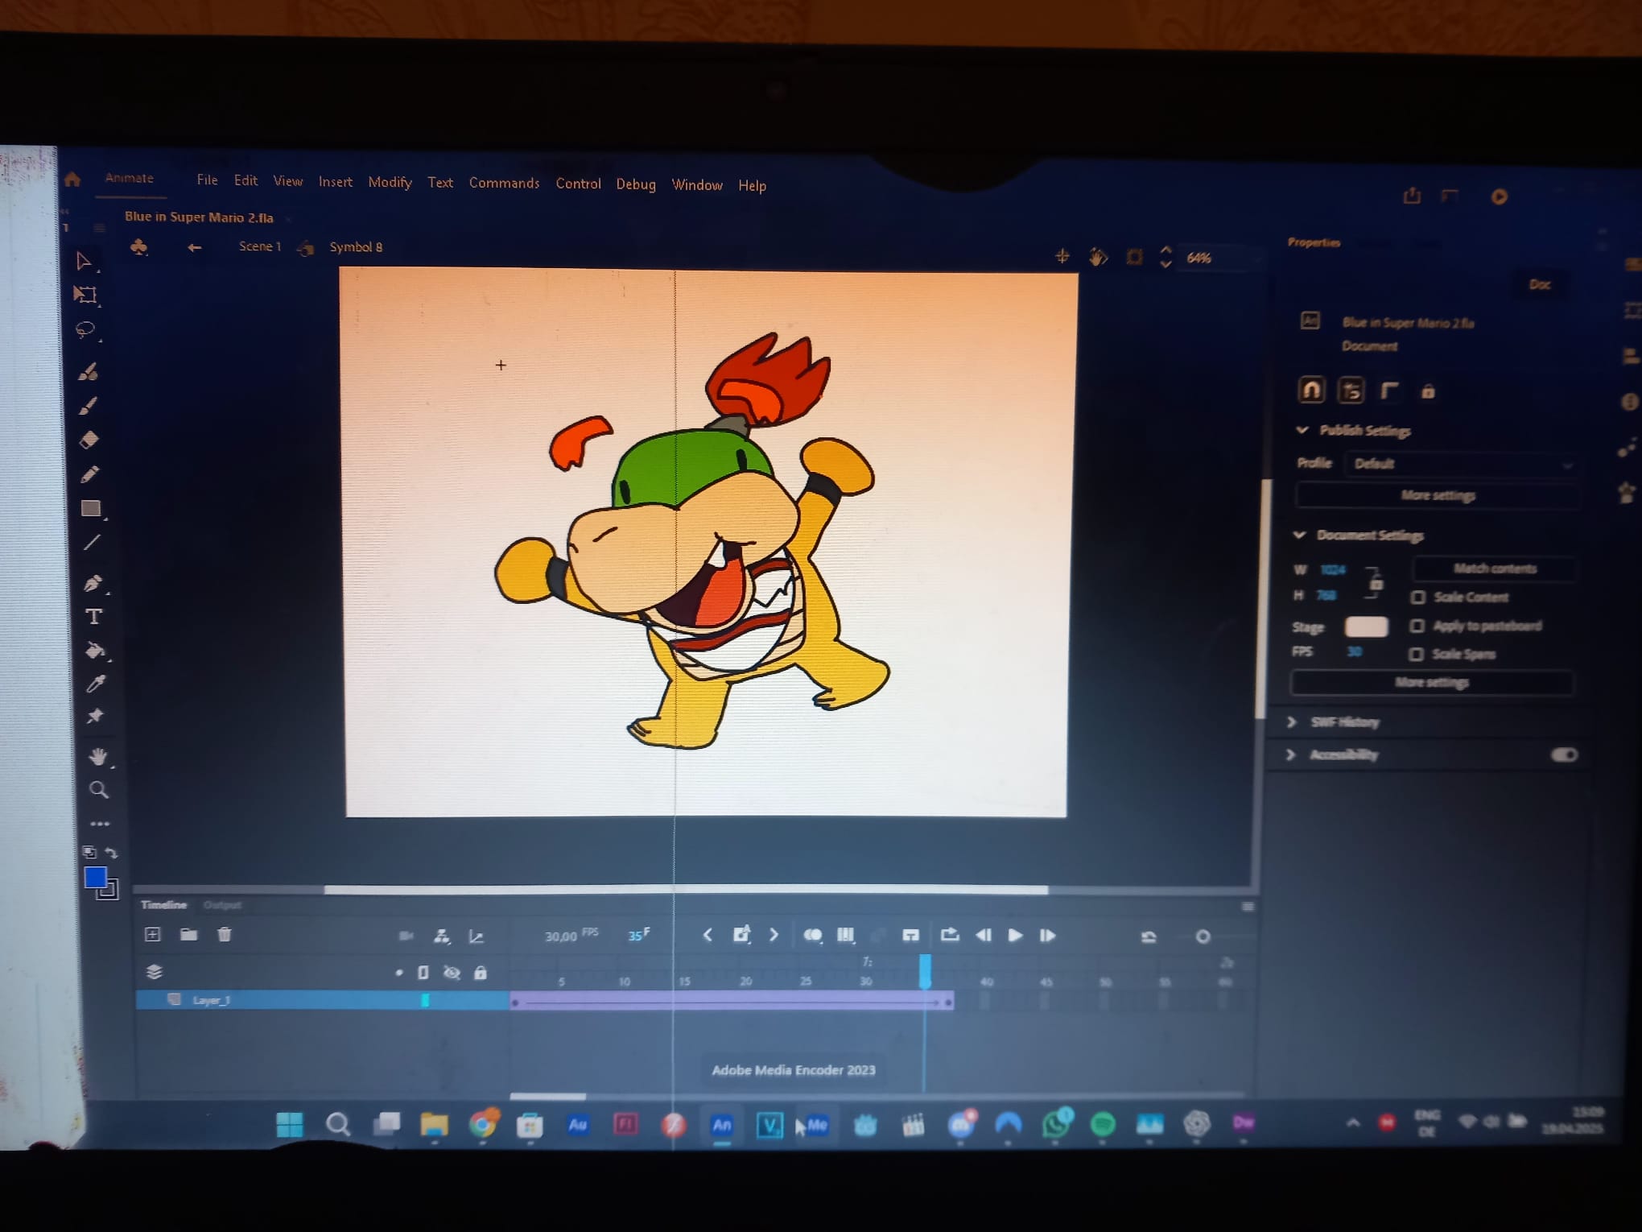
Task: Expand the SWF History section
Action: tap(1292, 721)
